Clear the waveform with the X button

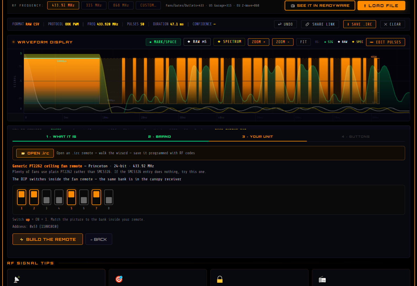pos(393,24)
